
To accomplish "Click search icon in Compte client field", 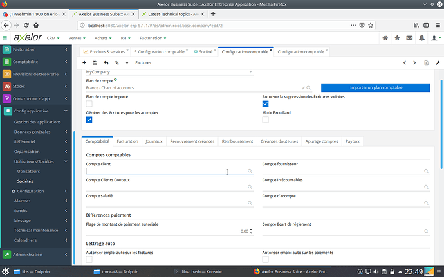I will 250,171.
